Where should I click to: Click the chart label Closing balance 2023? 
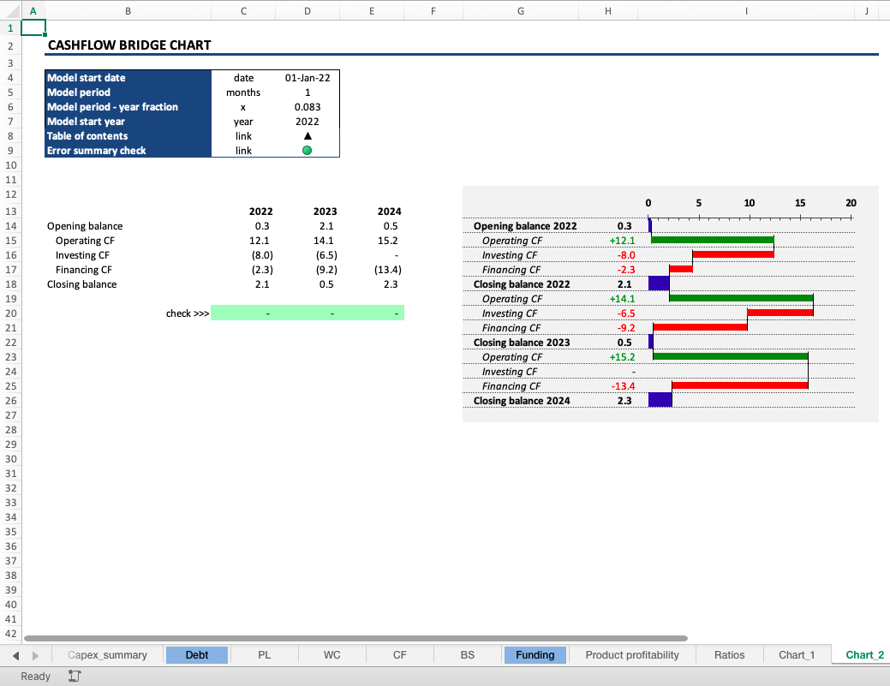(x=522, y=343)
